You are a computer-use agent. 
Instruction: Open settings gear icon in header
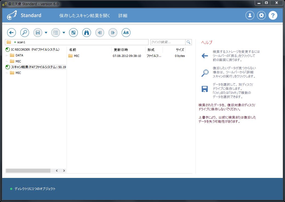(261, 15)
